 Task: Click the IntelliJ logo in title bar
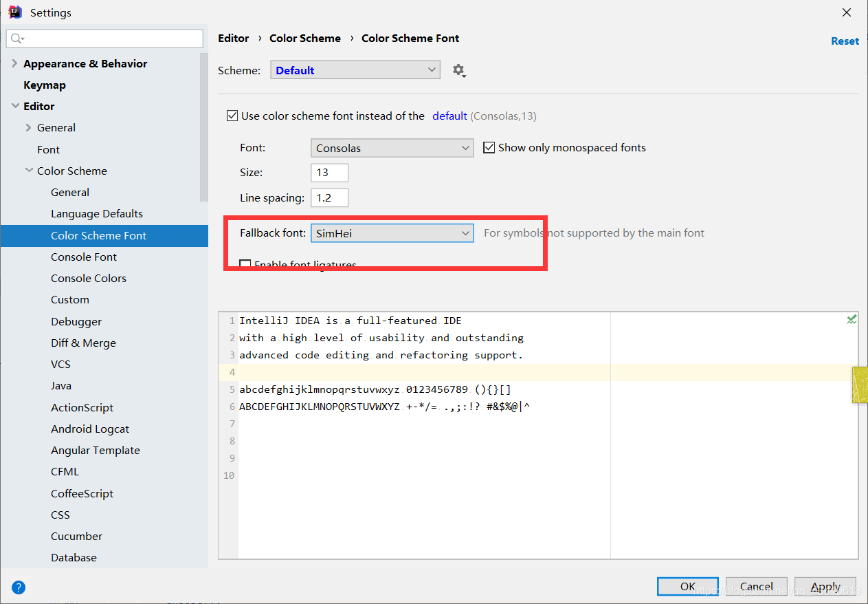(x=15, y=12)
